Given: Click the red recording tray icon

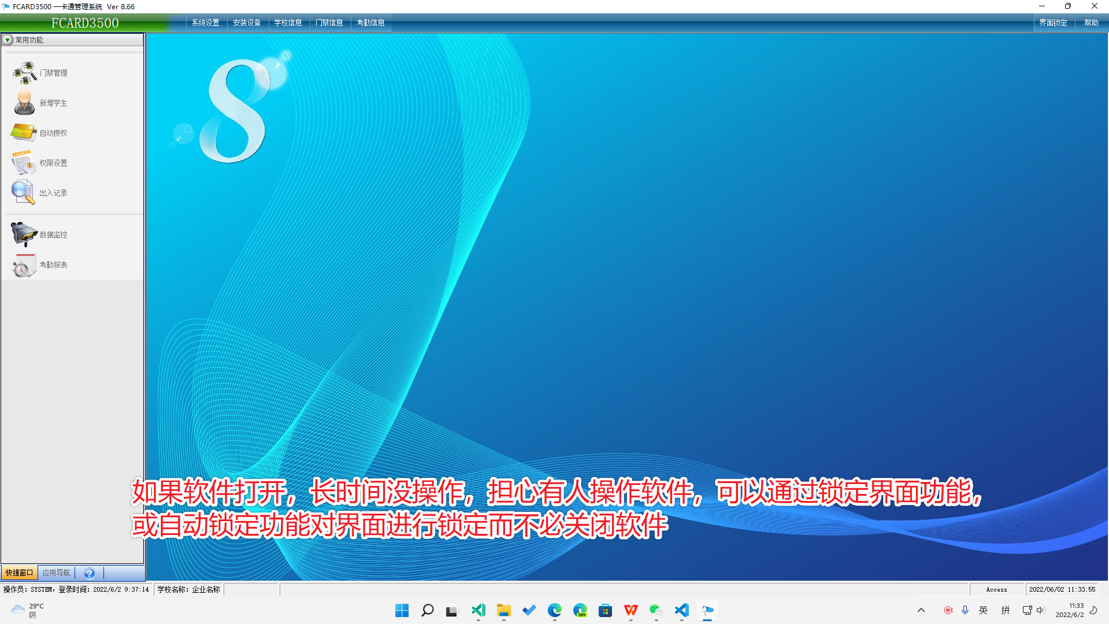Looking at the screenshot, I should (948, 610).
